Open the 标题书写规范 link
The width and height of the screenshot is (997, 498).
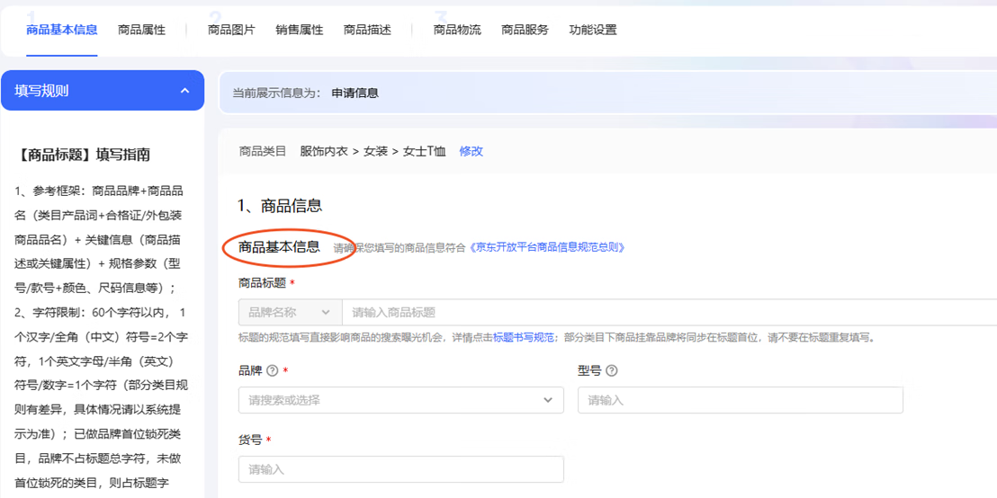point(523,338)
